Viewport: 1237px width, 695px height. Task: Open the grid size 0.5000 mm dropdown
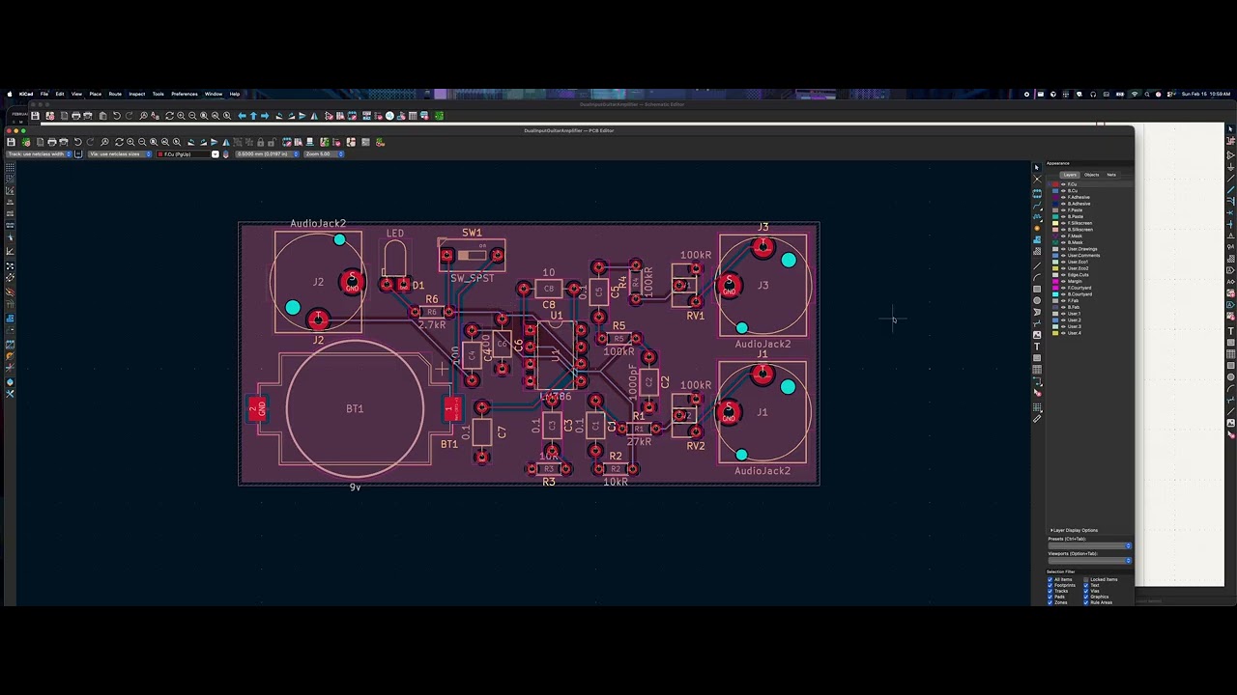tap(268, 153)
